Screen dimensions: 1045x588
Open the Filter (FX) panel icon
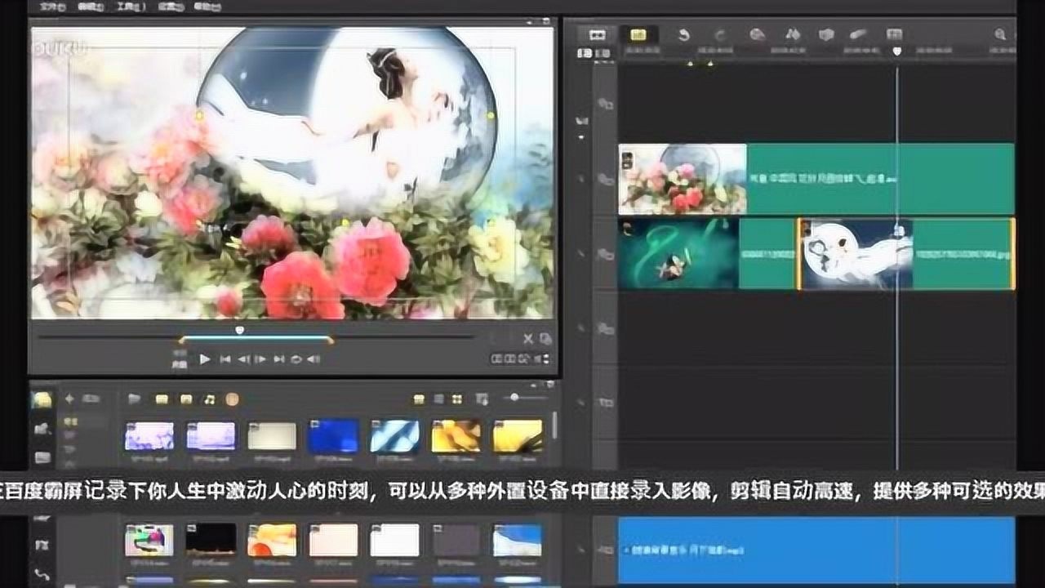coord(42,544)
